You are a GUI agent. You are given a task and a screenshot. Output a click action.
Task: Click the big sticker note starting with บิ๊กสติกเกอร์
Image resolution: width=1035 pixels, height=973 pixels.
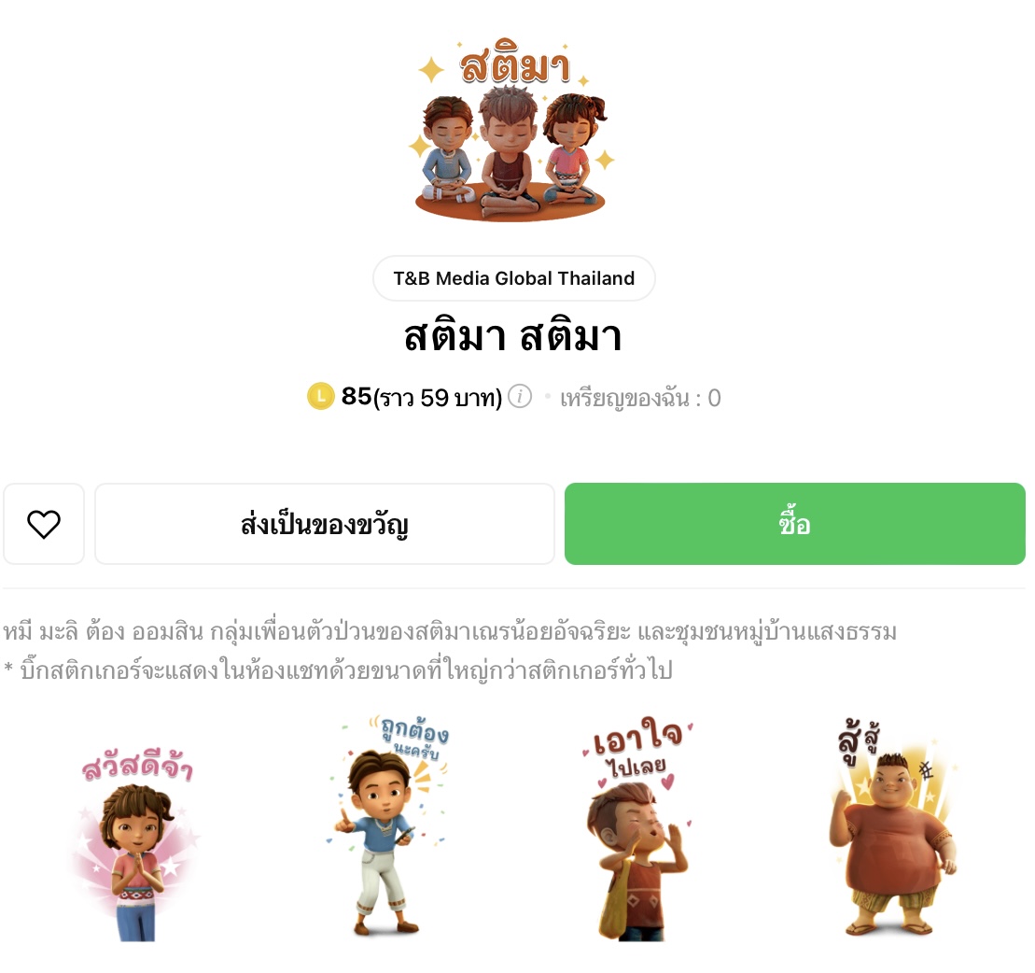pyautogui.click(x=338, y=670)
